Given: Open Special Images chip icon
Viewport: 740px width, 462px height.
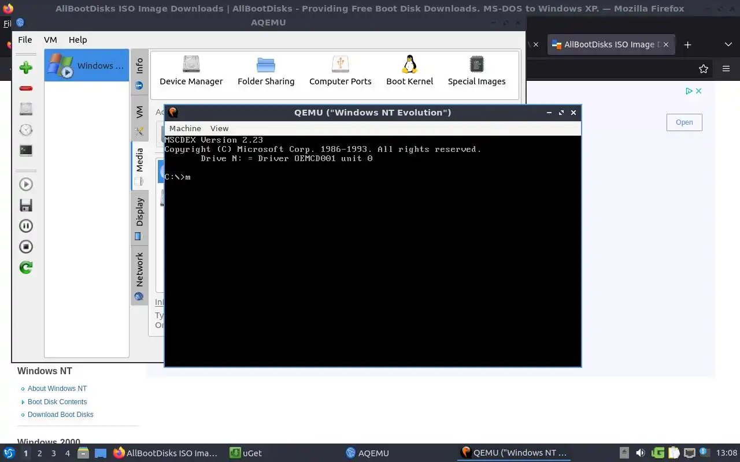Looking at the screenshot, I should (476, 70).
